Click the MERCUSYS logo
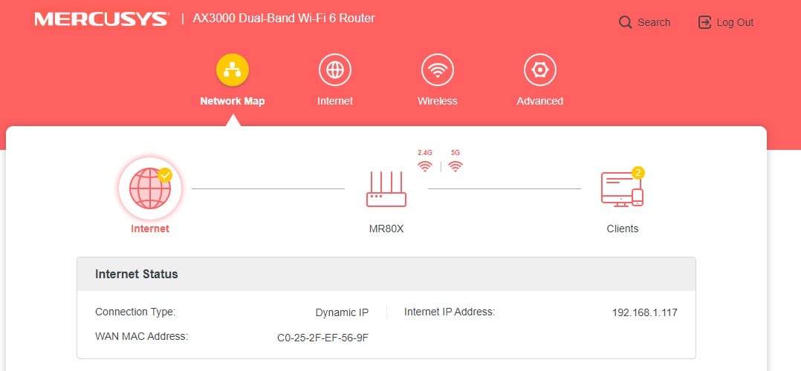The image size is (801, 371). click(101, 19)
